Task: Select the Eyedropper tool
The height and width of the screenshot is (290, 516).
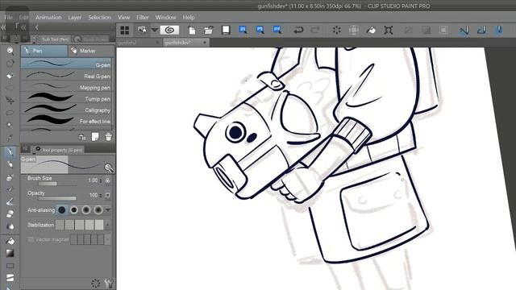Action: pyautogui.click(x=10, y=138)
